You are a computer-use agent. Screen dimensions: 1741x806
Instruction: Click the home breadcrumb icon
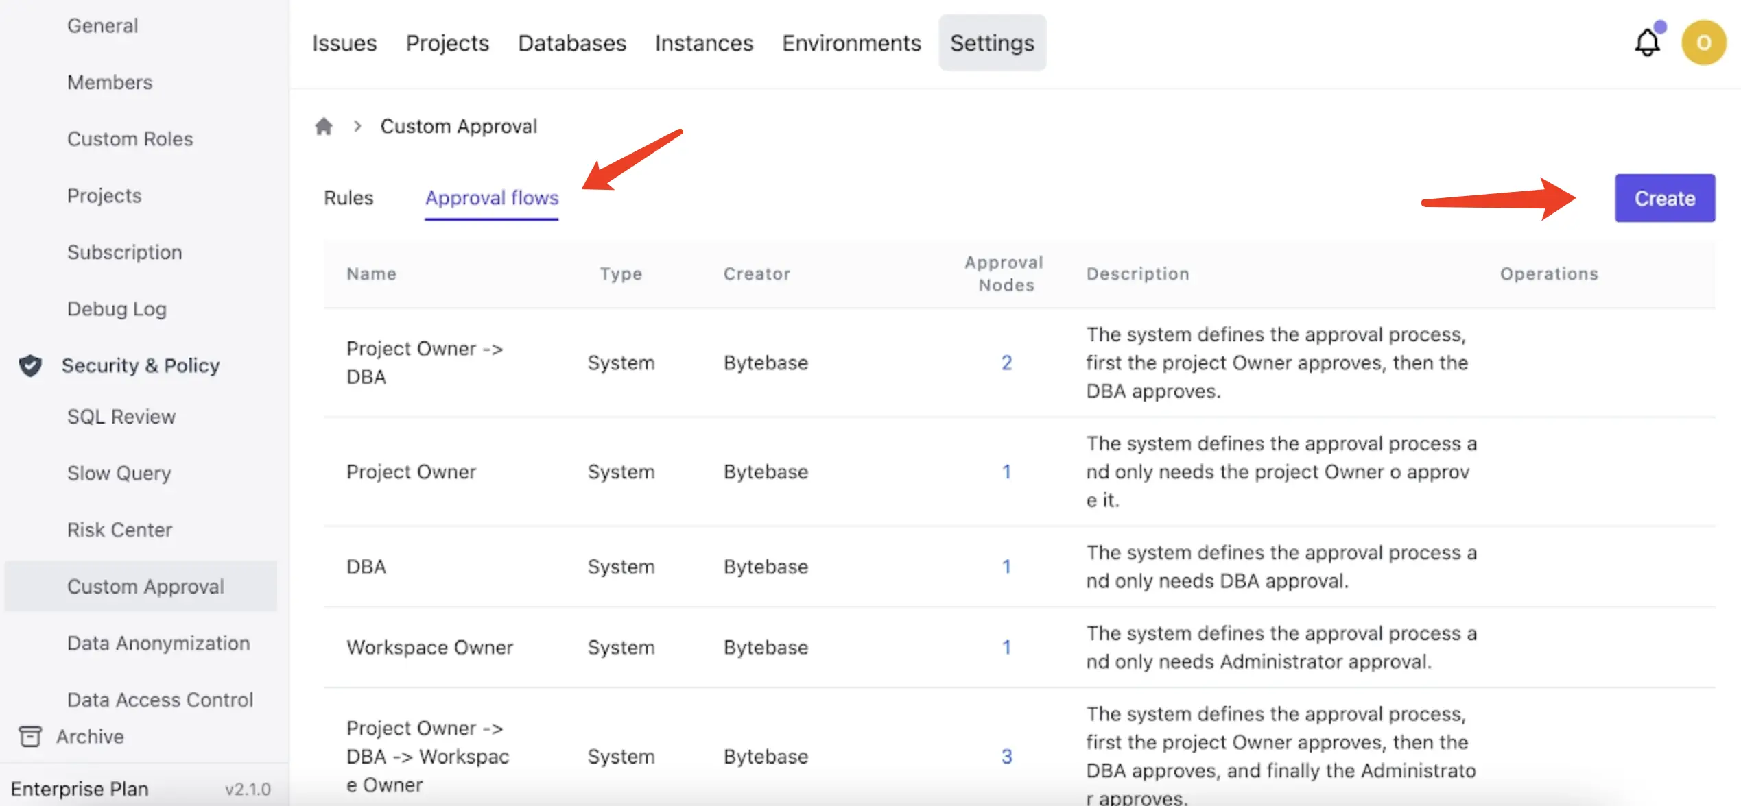coord(323,127)
